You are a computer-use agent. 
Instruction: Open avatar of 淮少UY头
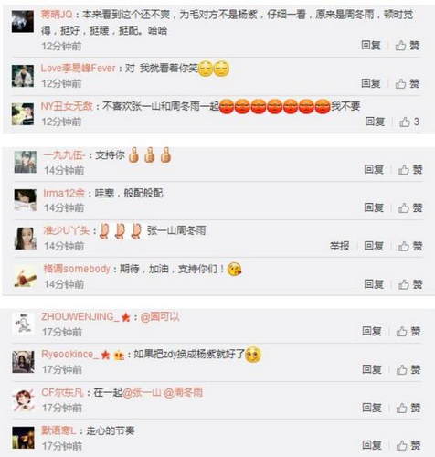point(26,239)
